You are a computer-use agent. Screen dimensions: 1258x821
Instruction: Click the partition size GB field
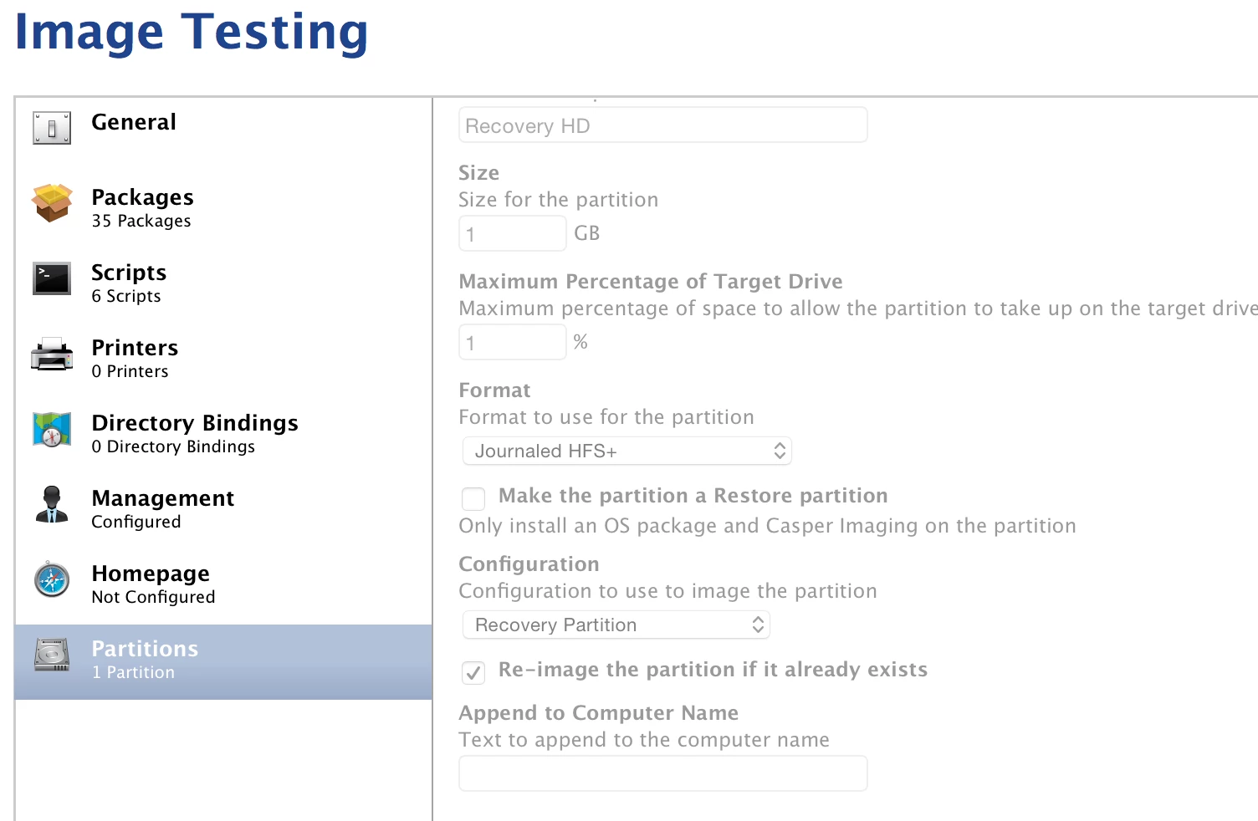coord(513,234)
